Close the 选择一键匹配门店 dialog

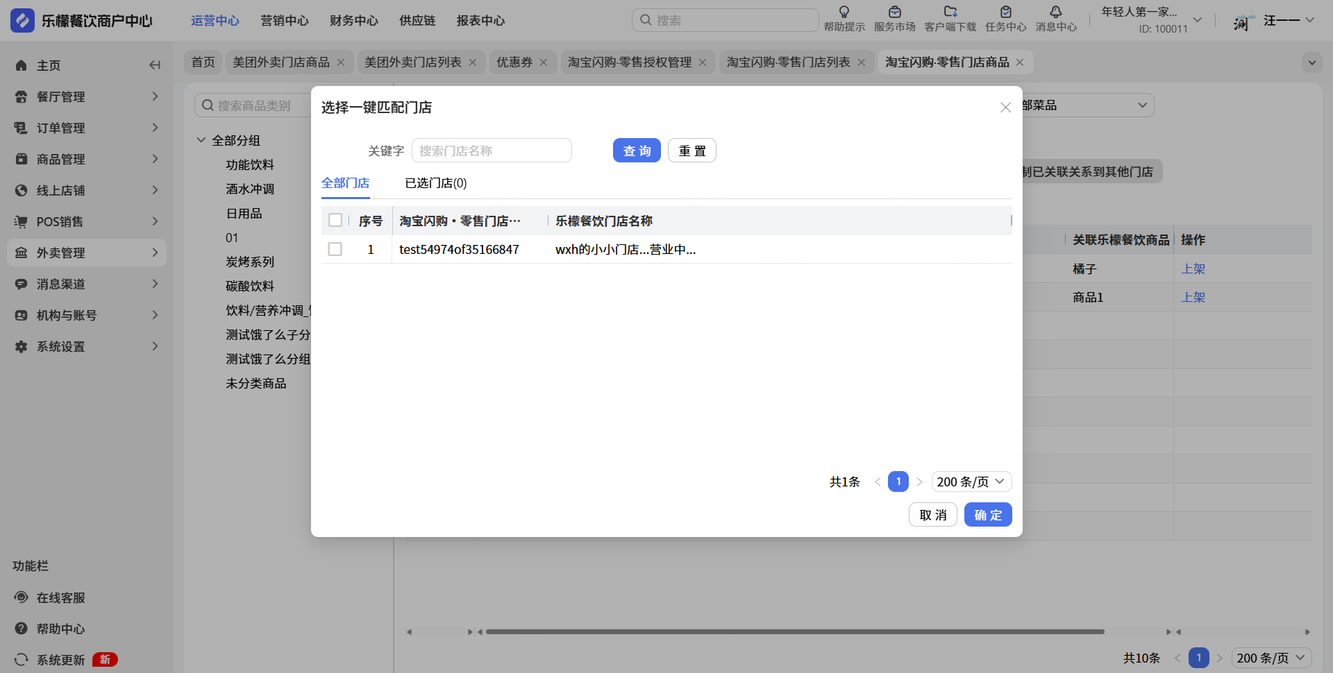(x=1005, y=108)
